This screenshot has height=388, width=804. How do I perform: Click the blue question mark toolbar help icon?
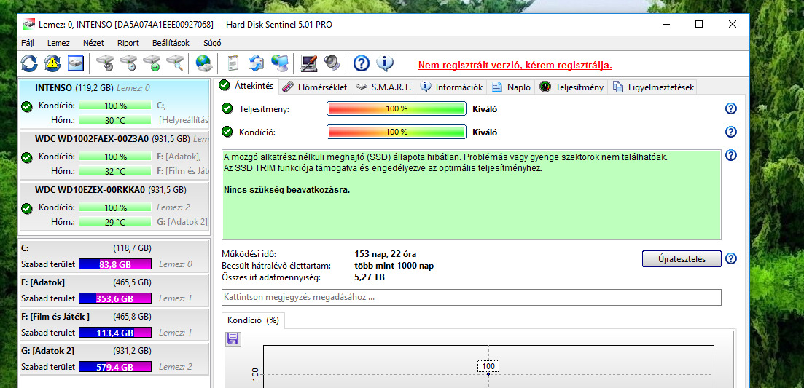point(362,63)
